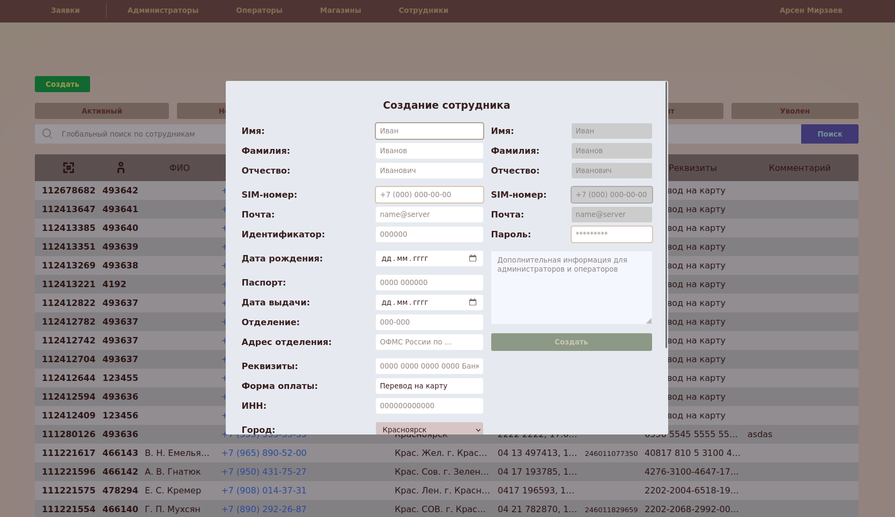This screenshot has width=895, height=517.
Task: Click the scan ID column header icon
Action: (69, 168)
